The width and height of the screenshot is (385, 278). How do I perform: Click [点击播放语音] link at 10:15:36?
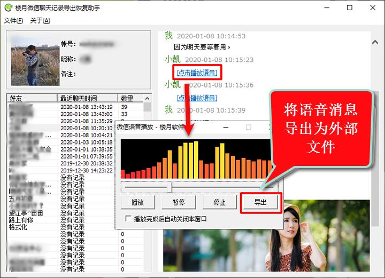197,98
